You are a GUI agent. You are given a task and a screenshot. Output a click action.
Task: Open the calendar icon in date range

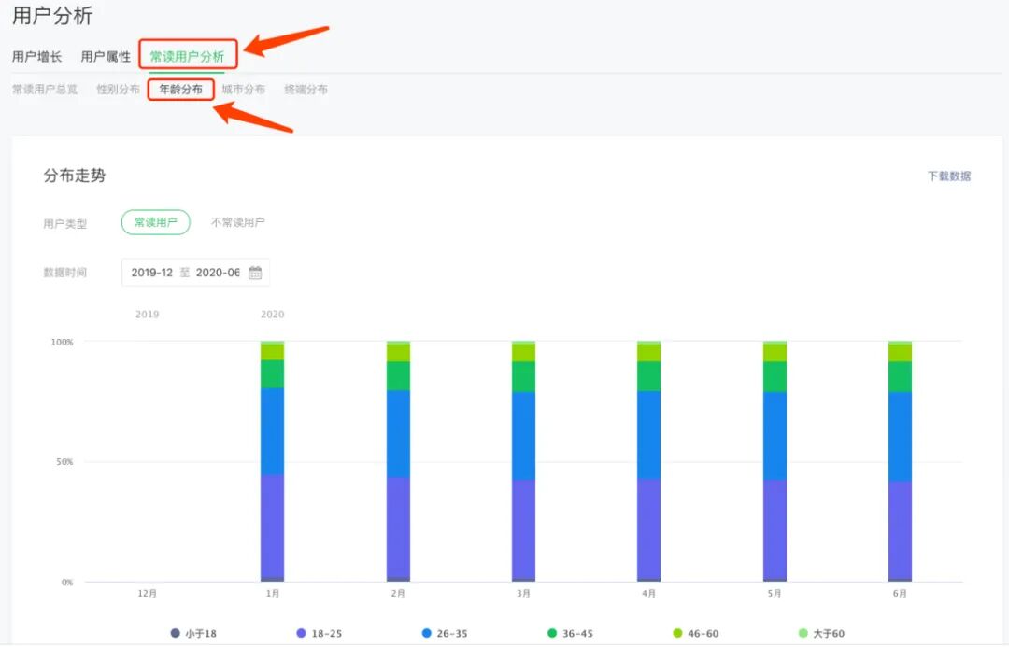click(x=255, y=273)
